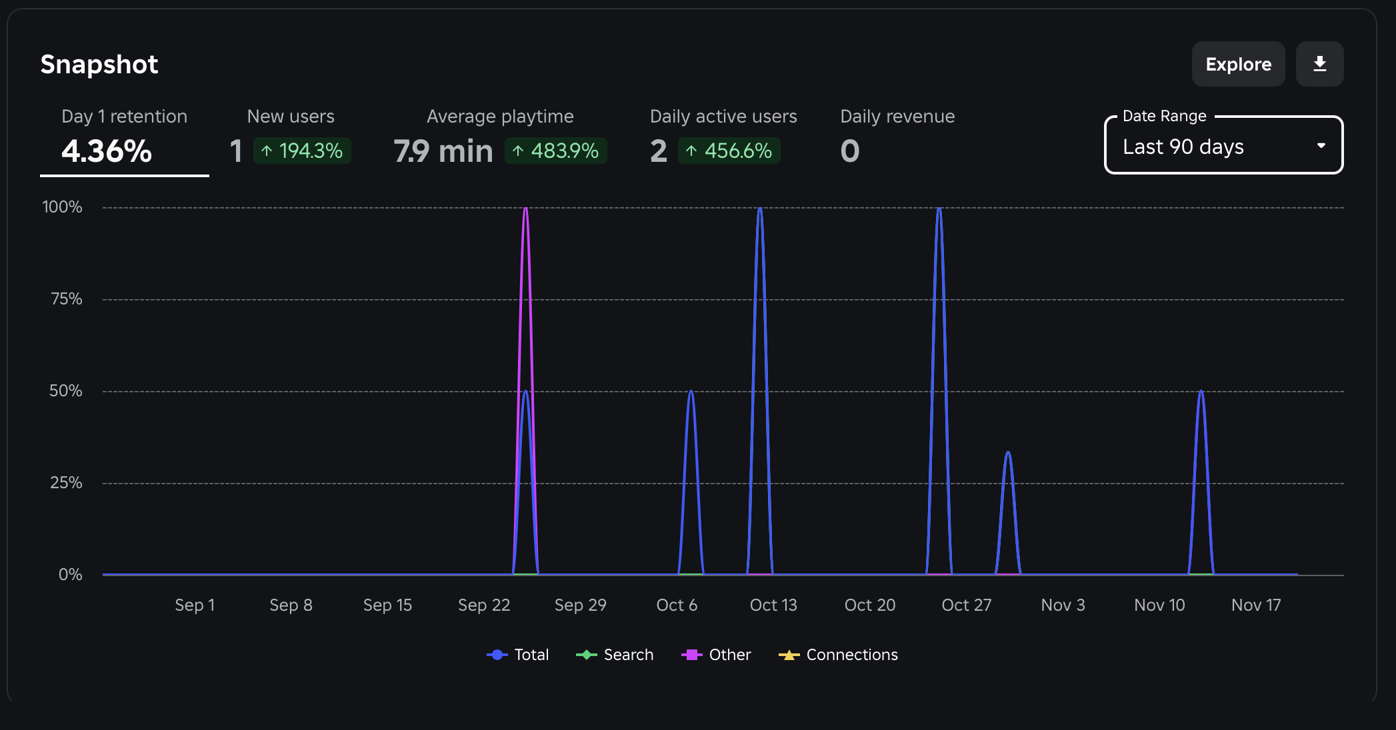Viewport: 1396px width, 730px height.
Task: Click the purple Other legend square
Action: click(691, 655)
